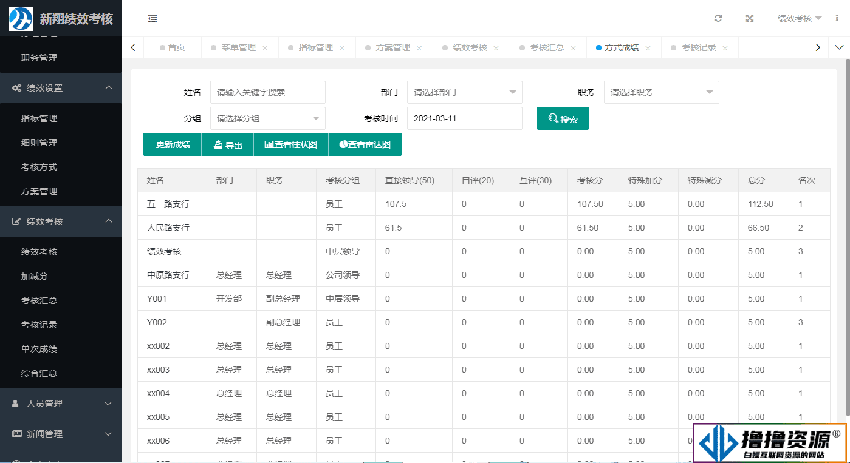
Task: Click the 直接领导(50) column header
Action: click(414, 180)
